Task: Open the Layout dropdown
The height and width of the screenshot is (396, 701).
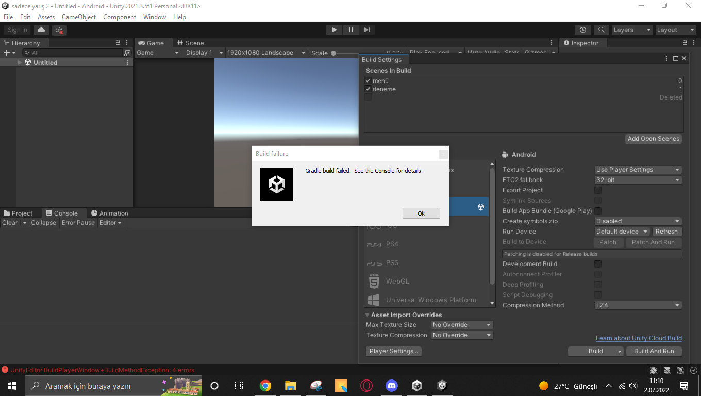Action: [676, 30]
